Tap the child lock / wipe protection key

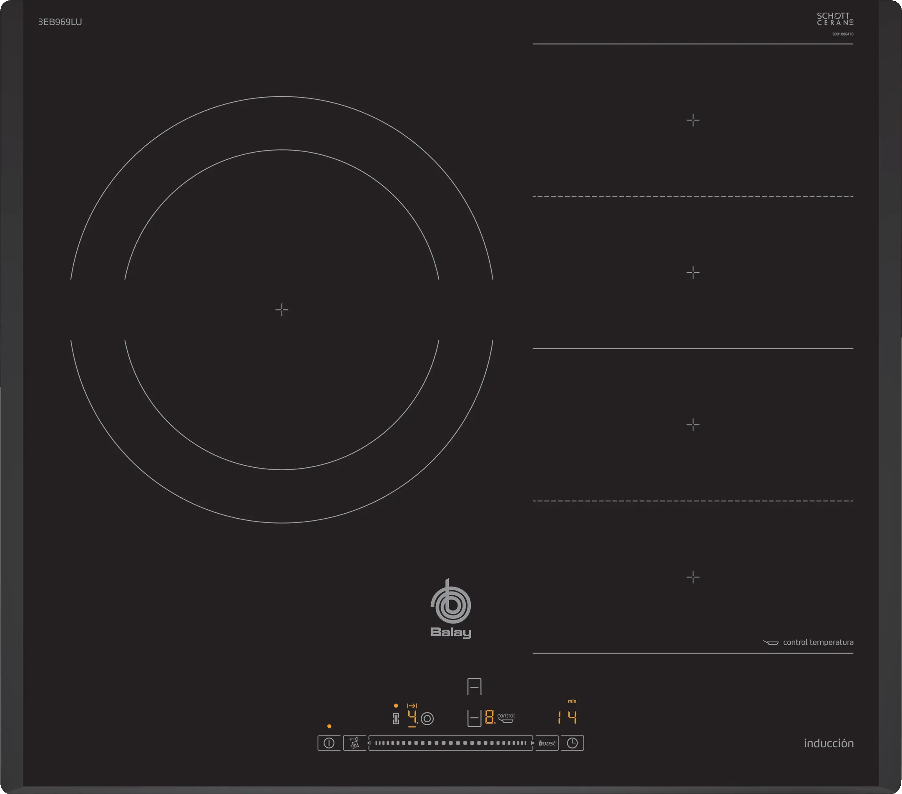tap(354, 743)
